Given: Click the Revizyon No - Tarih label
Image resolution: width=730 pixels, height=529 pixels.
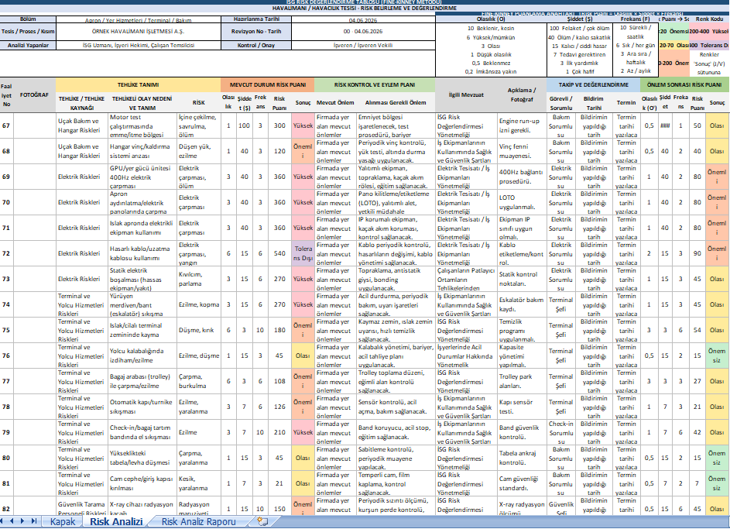Looking at the screenshot, I should pos(256,32).
